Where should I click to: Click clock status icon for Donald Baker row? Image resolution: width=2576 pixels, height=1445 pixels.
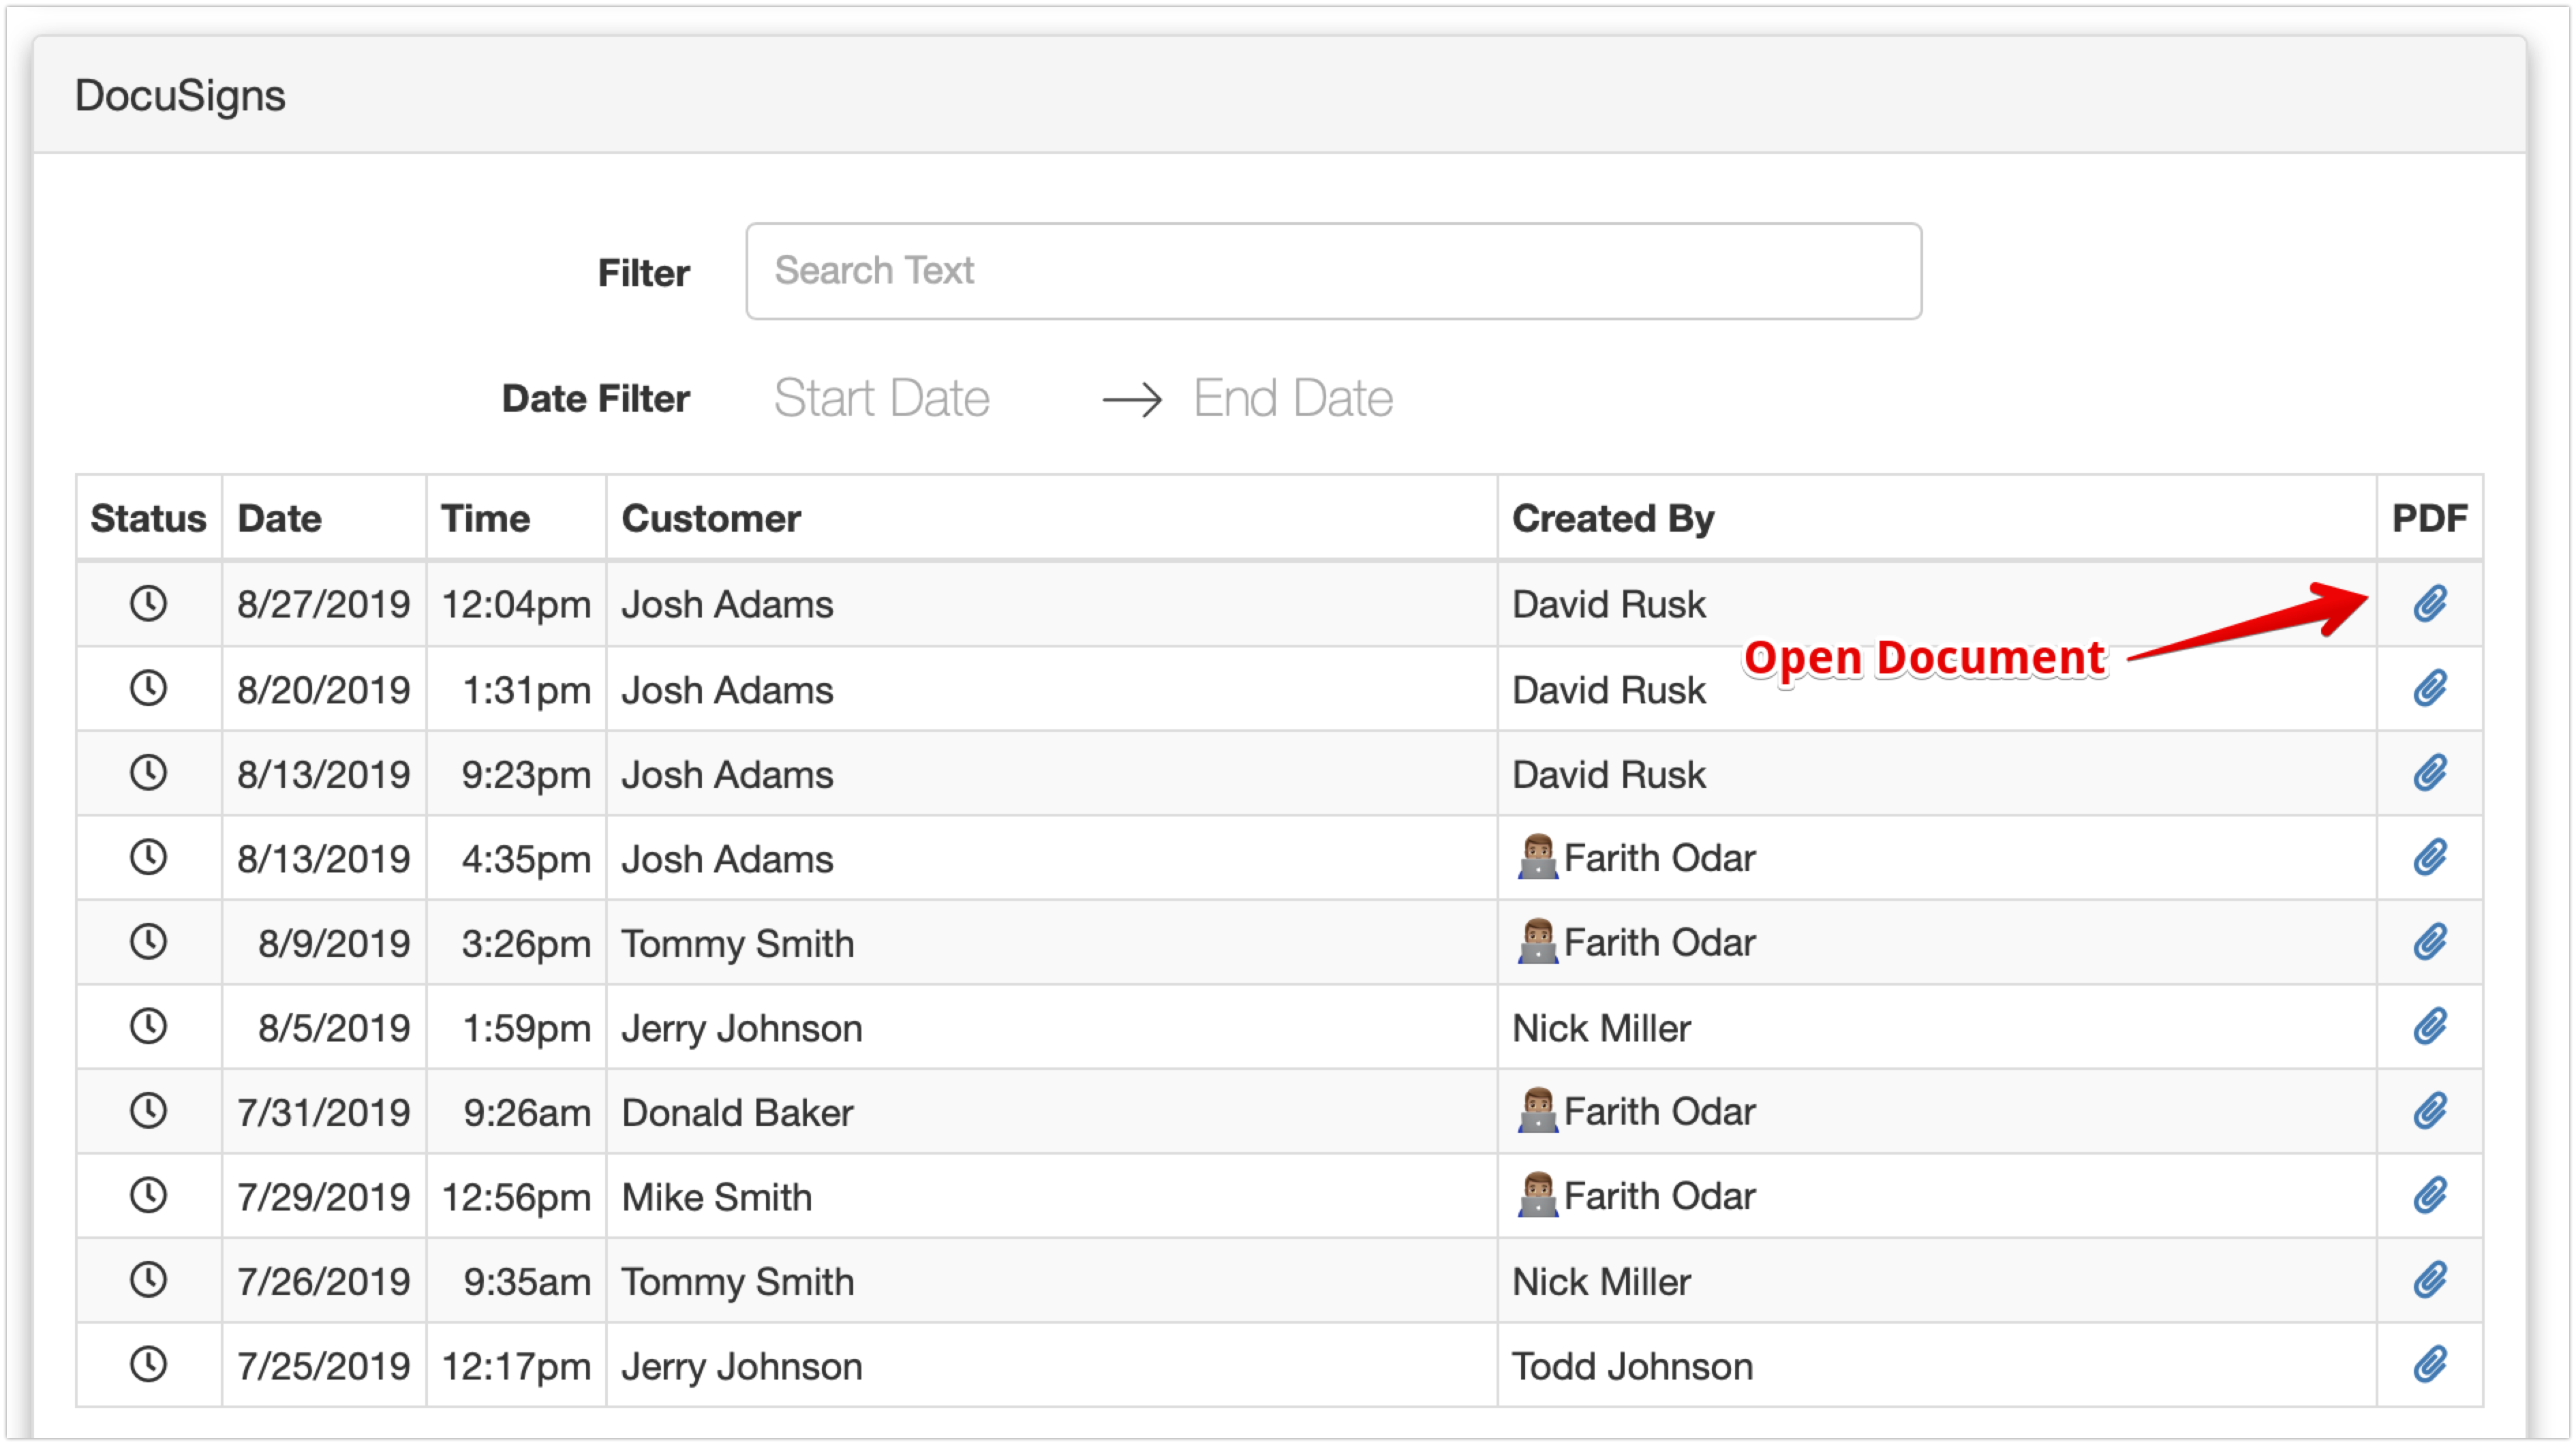pyautogui.click(x=148, y=1111)
